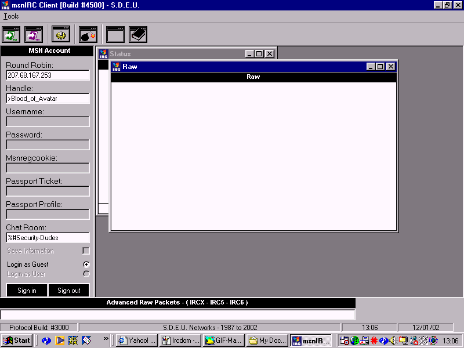This screenshot has height=348, width=464.
Task: Click the Advanced Raw Packets input box
Action: [x=177, y=314]
